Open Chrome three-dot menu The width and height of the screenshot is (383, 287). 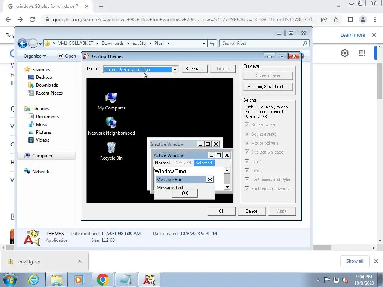coord(375,19)
